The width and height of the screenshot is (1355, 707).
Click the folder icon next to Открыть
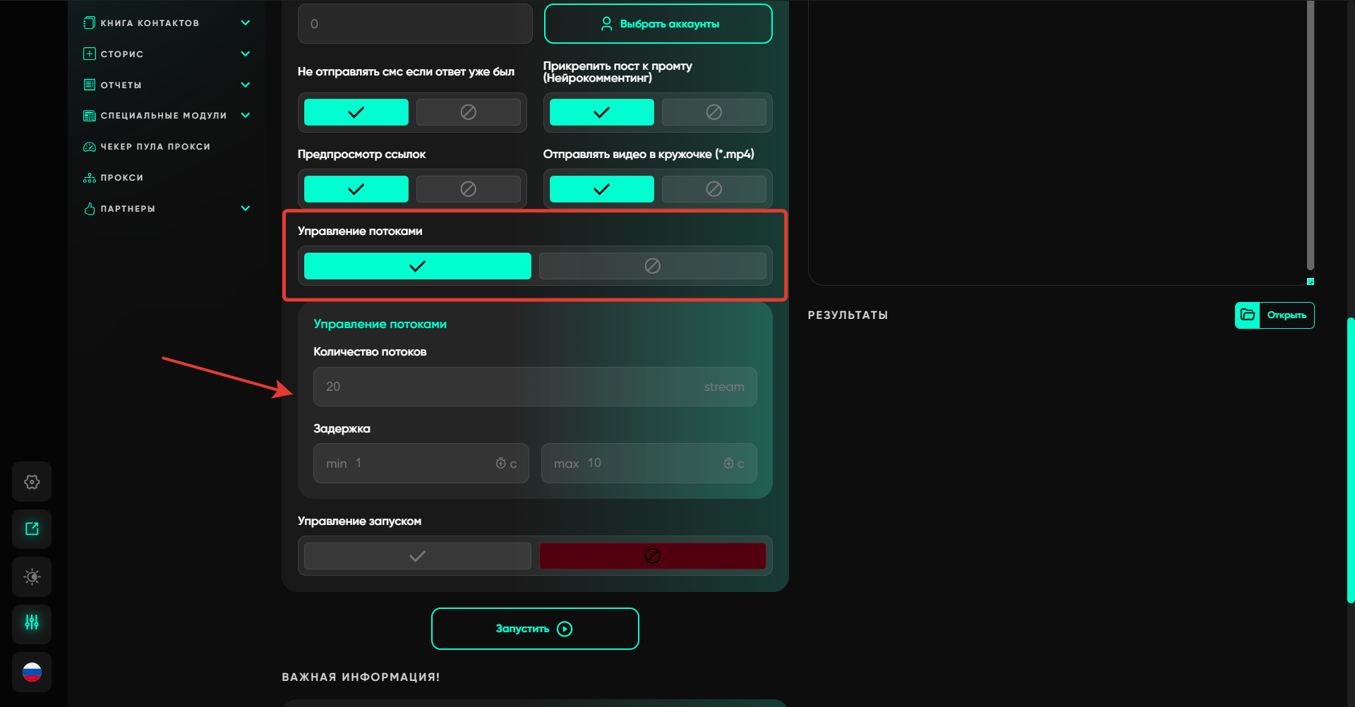[1248, 315]
